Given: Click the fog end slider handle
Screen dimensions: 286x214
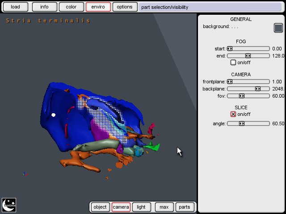Looking at the screenshot, I should 248,56.
